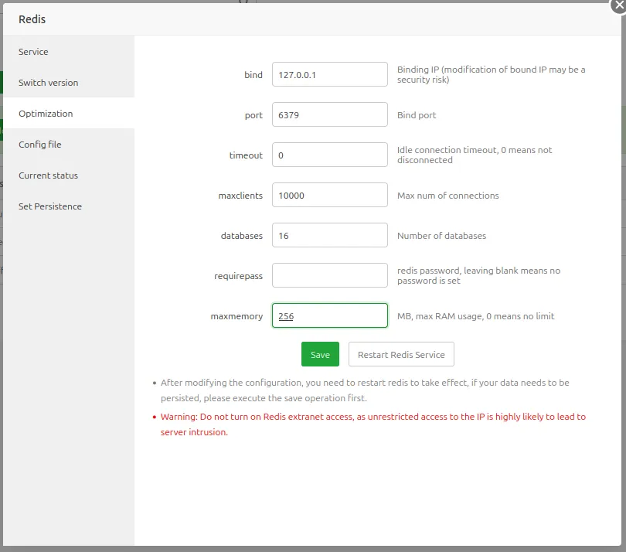Focus the requirepass password field
This screenshot has height=552, width=626.
[x=330, y=275]
